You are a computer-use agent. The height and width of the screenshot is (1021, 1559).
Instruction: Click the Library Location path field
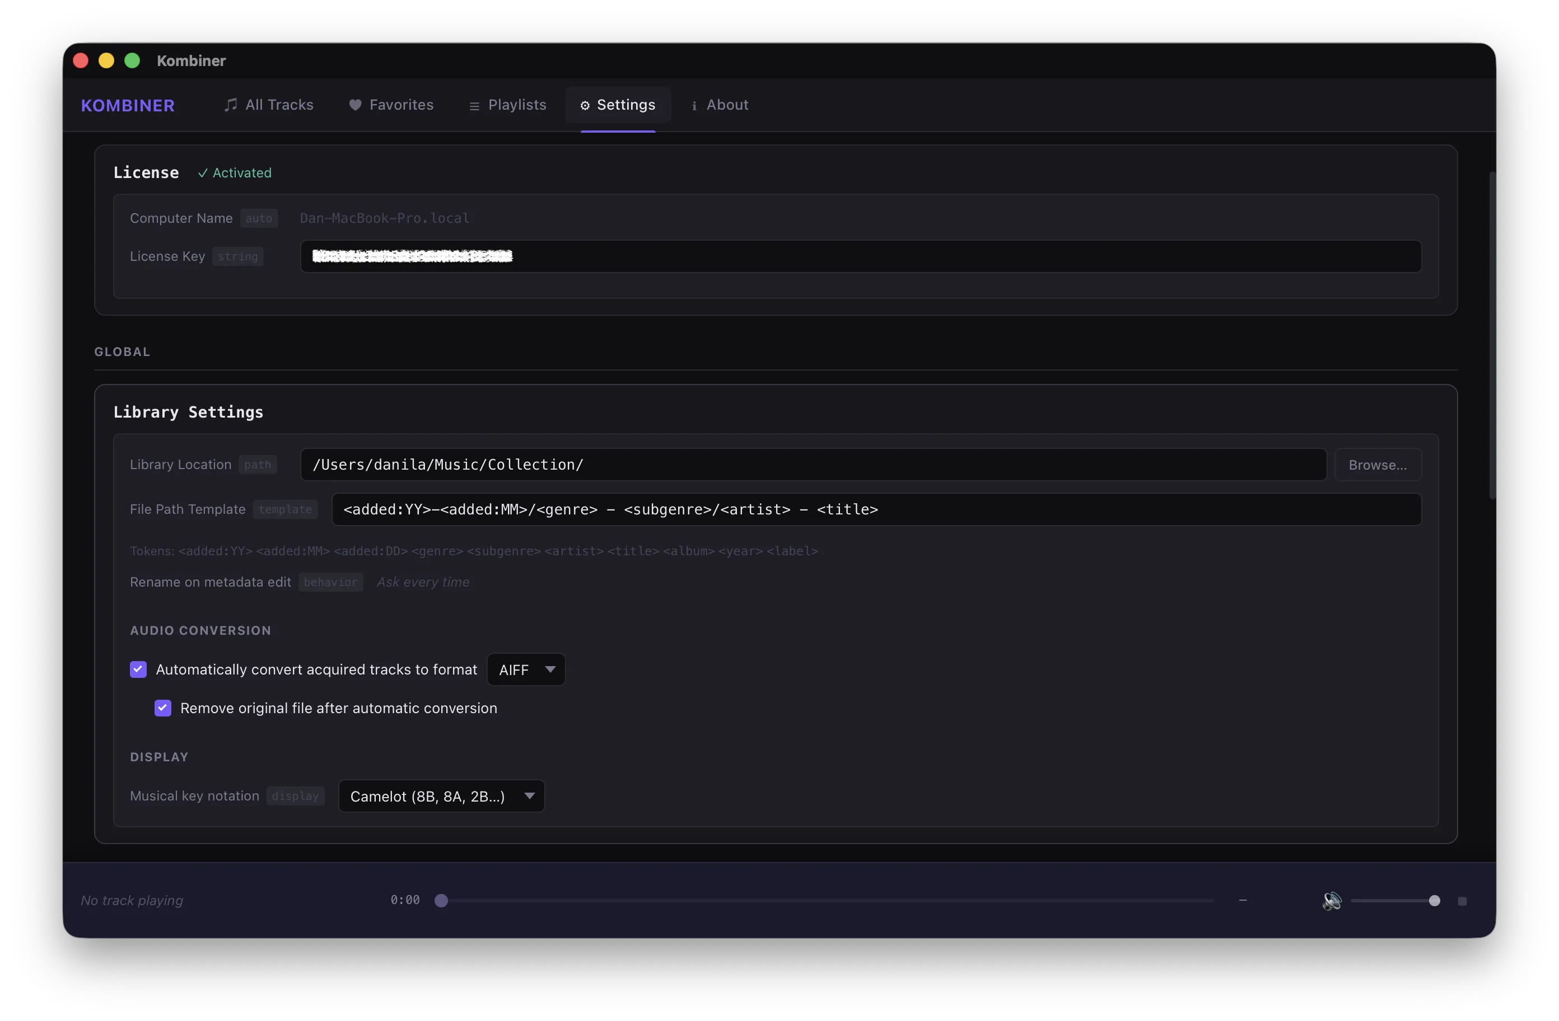[x=813, y=465]
